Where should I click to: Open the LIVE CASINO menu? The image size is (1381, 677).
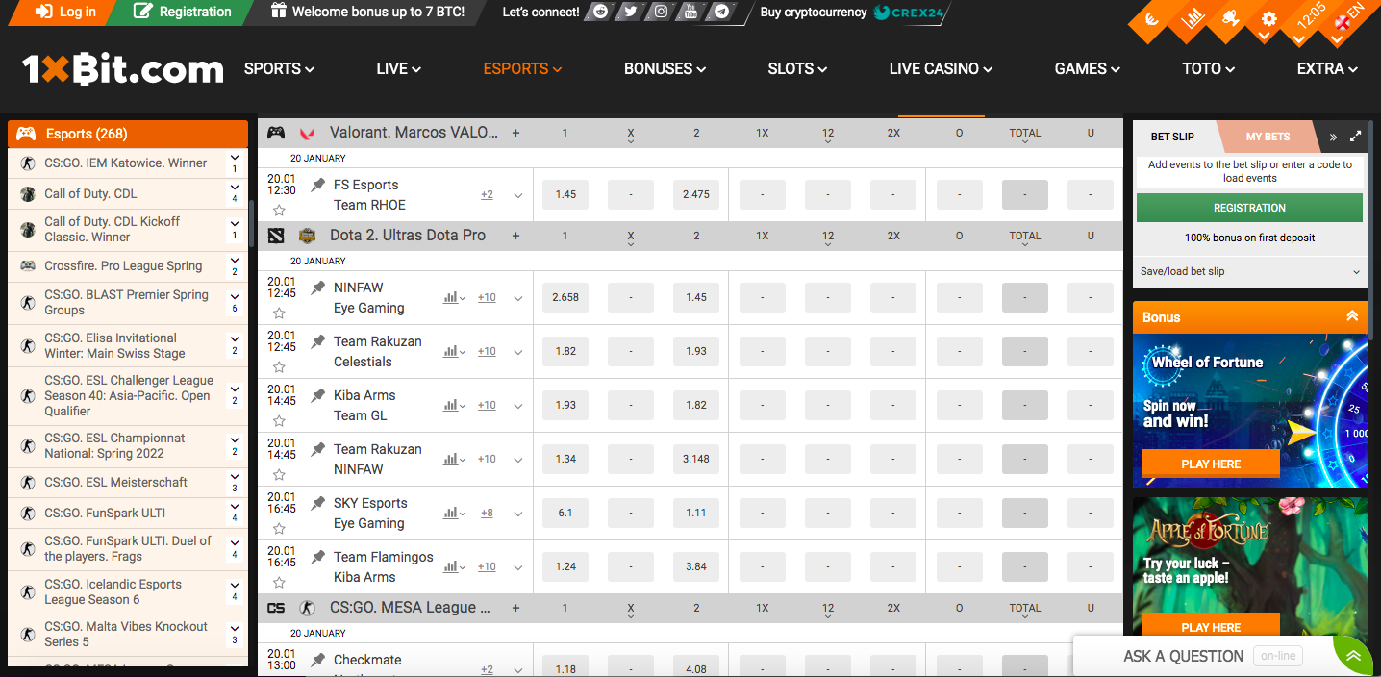[940, 68]
